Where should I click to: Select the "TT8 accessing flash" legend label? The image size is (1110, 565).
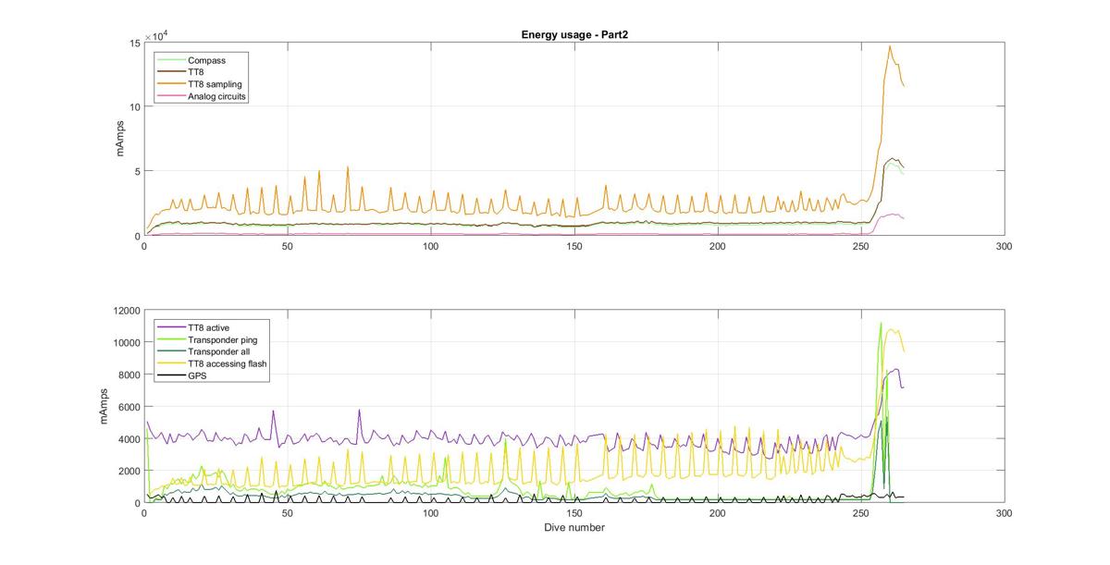coord(228,363)
